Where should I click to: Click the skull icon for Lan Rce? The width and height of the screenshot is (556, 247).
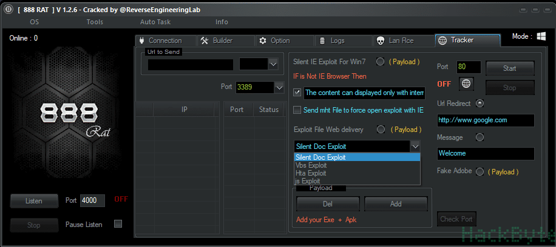381,41
